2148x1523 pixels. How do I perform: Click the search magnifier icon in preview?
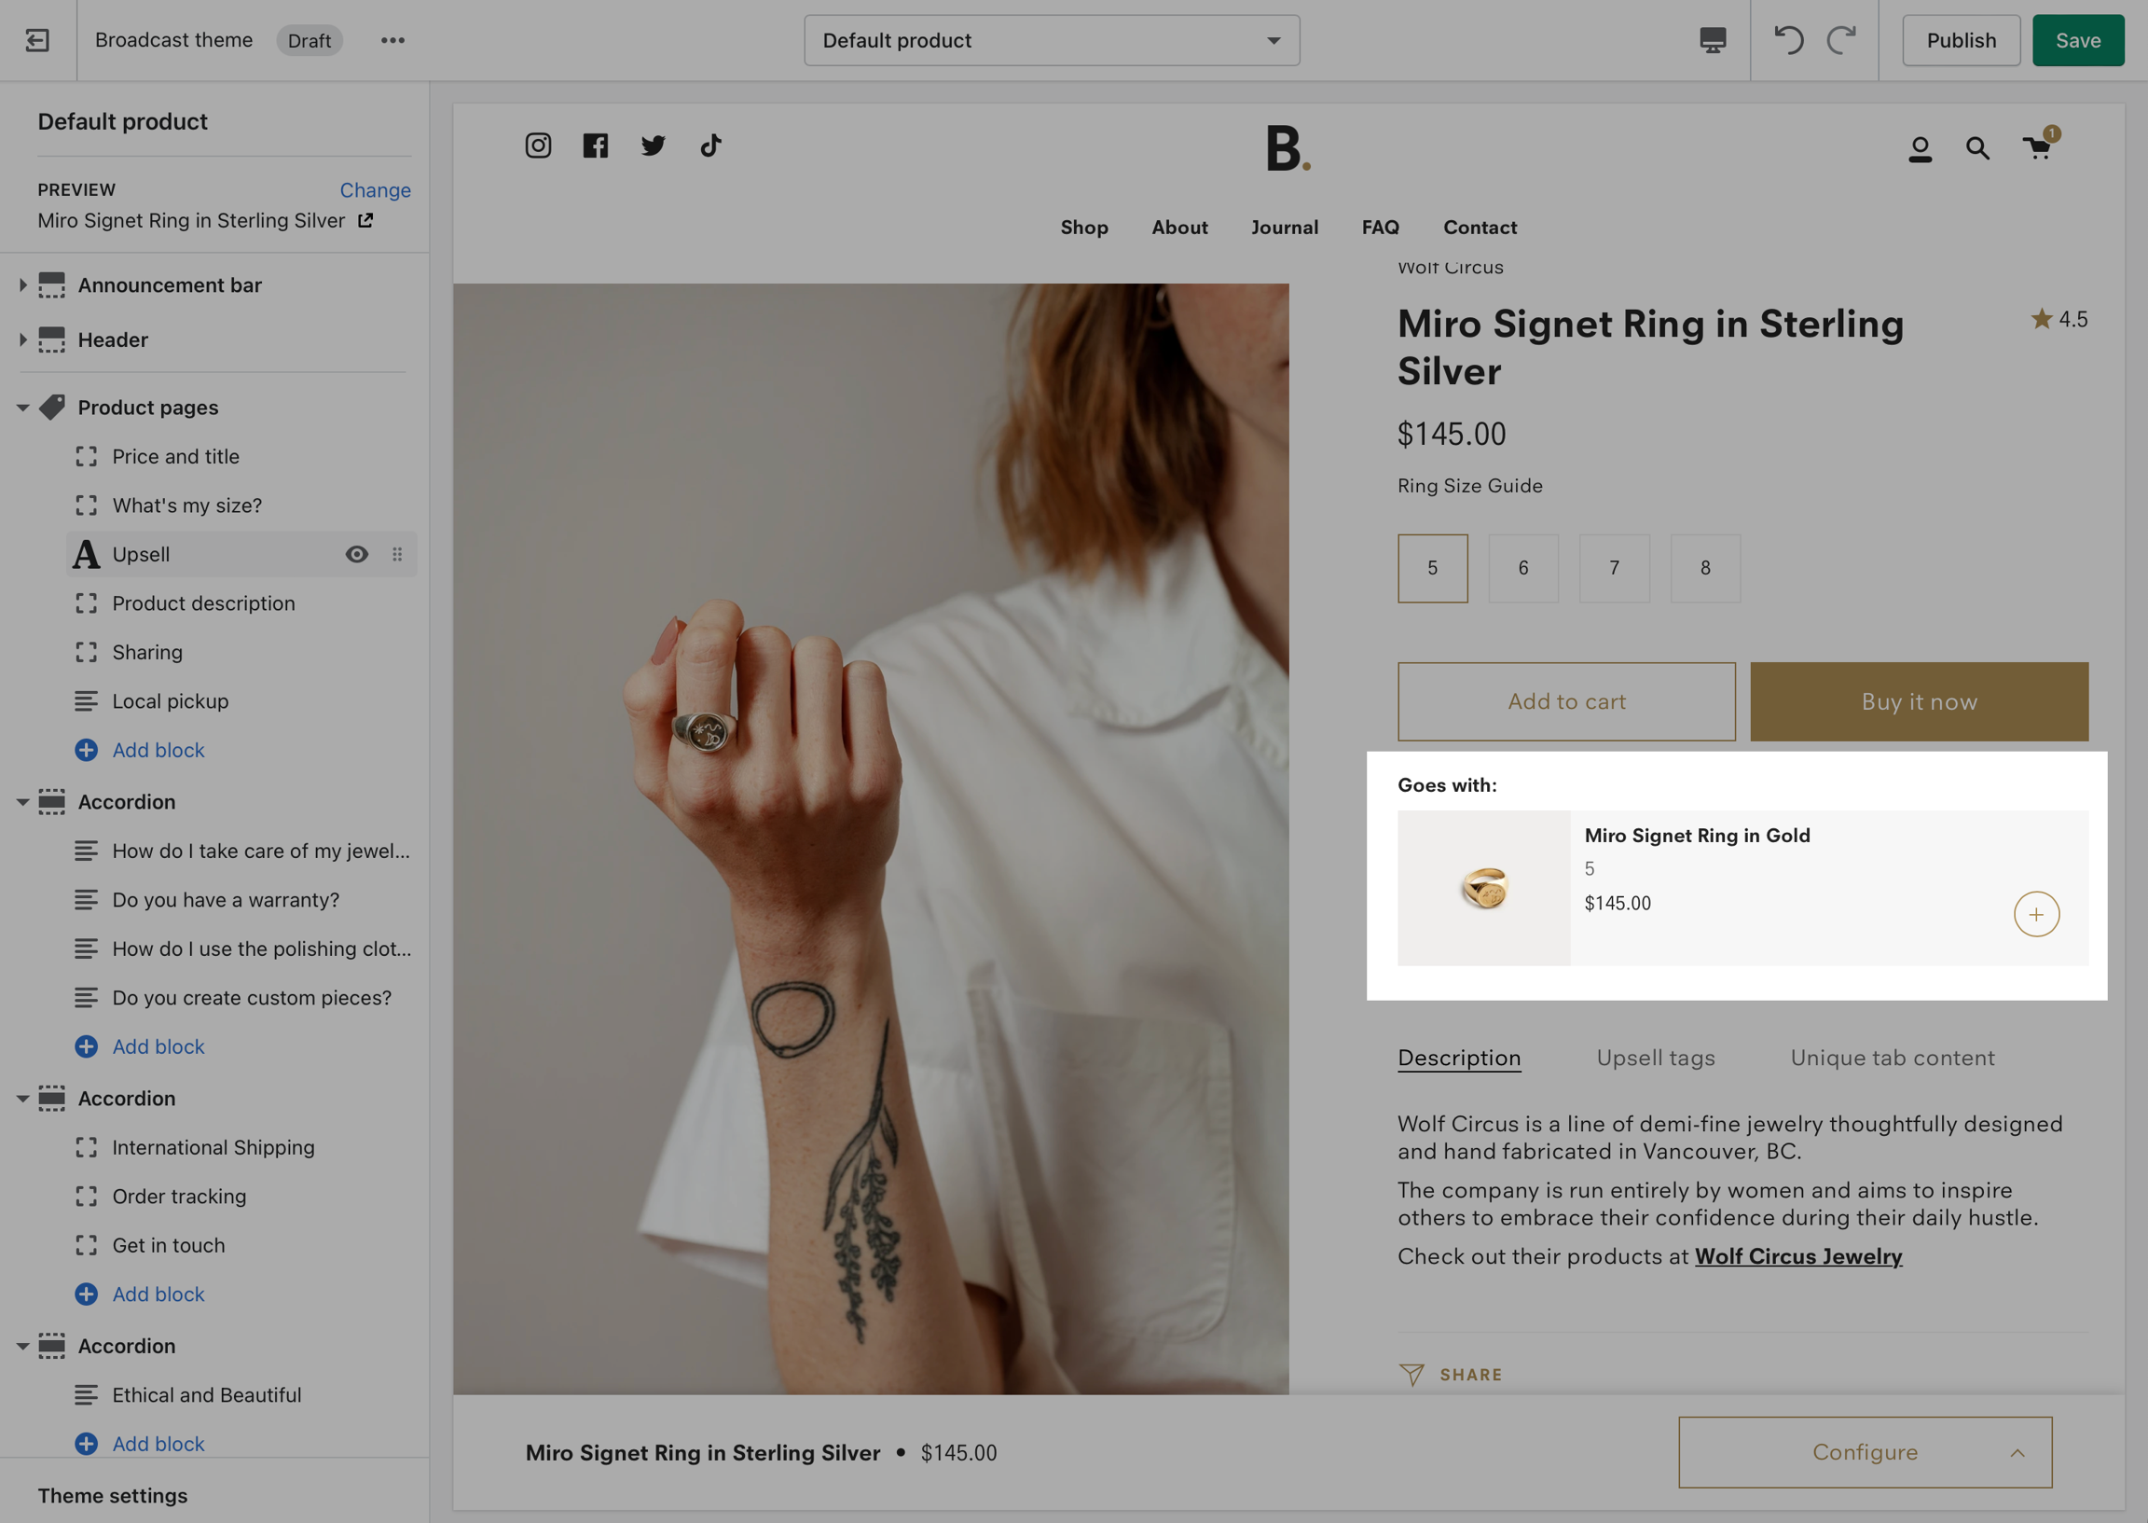tap(1977, 148)
